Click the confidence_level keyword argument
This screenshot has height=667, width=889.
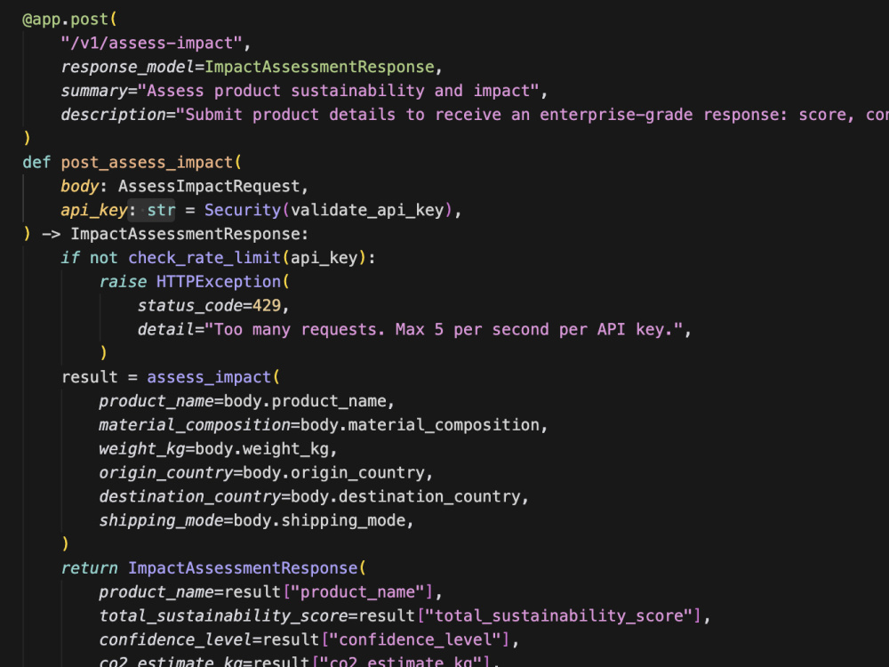(176, 639)
